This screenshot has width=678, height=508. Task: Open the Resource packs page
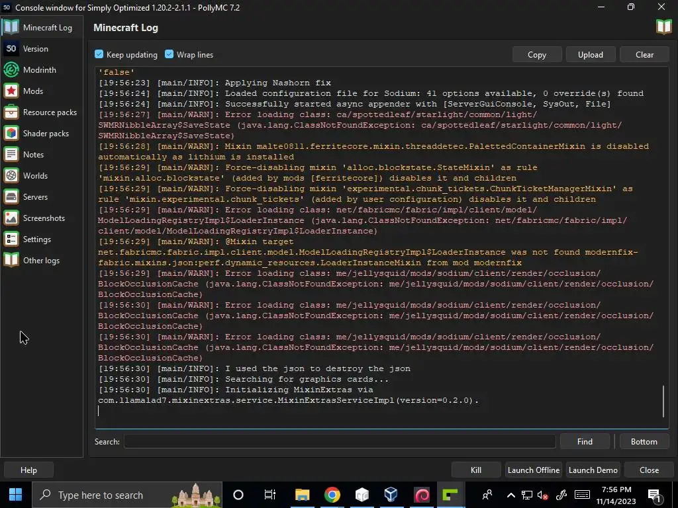(x=42, y=112)
